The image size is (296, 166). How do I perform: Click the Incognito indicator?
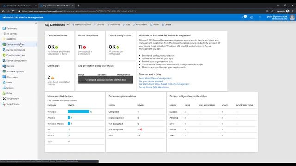click(x=283, y=11)
